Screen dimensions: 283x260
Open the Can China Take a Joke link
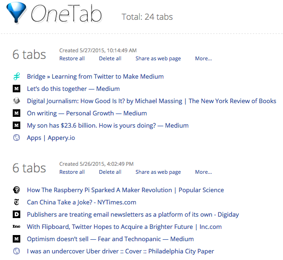point(82,203)
